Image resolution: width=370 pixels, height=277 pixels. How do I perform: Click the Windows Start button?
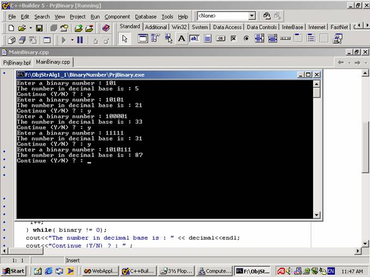point(13,271)
